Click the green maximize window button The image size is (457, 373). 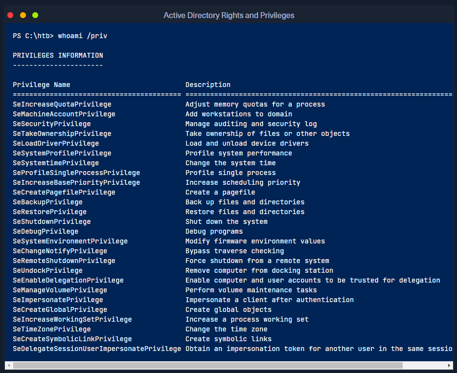[35, 15]
